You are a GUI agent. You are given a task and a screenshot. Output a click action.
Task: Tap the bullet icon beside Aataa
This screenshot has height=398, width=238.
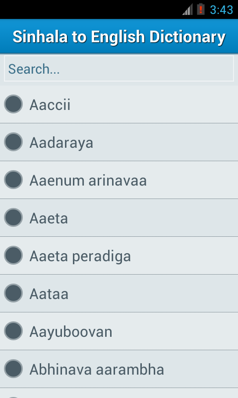13,293
